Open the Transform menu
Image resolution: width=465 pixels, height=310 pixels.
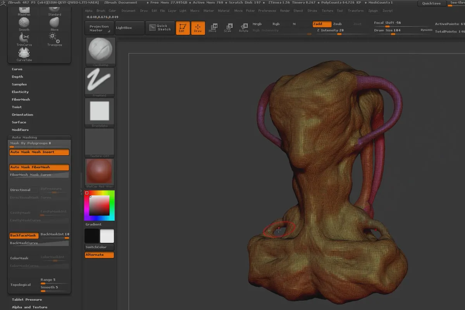(x=355, y=11)
